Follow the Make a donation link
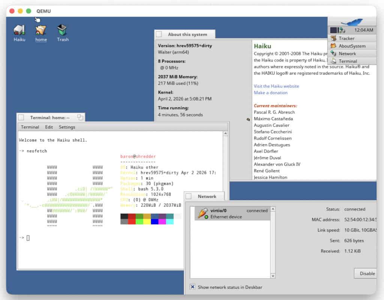 click(271, 92)
